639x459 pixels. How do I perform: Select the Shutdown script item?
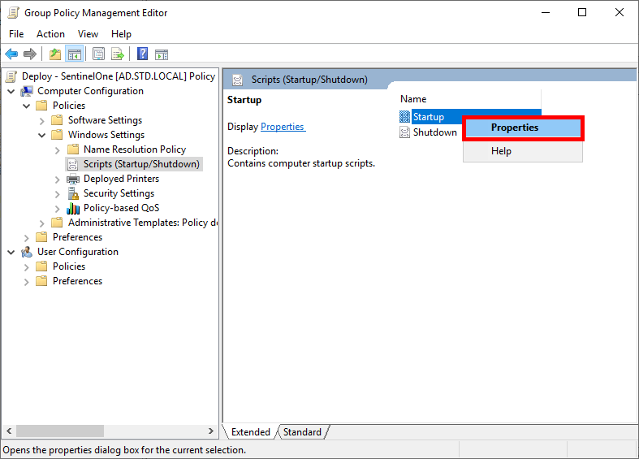[434, 132]
